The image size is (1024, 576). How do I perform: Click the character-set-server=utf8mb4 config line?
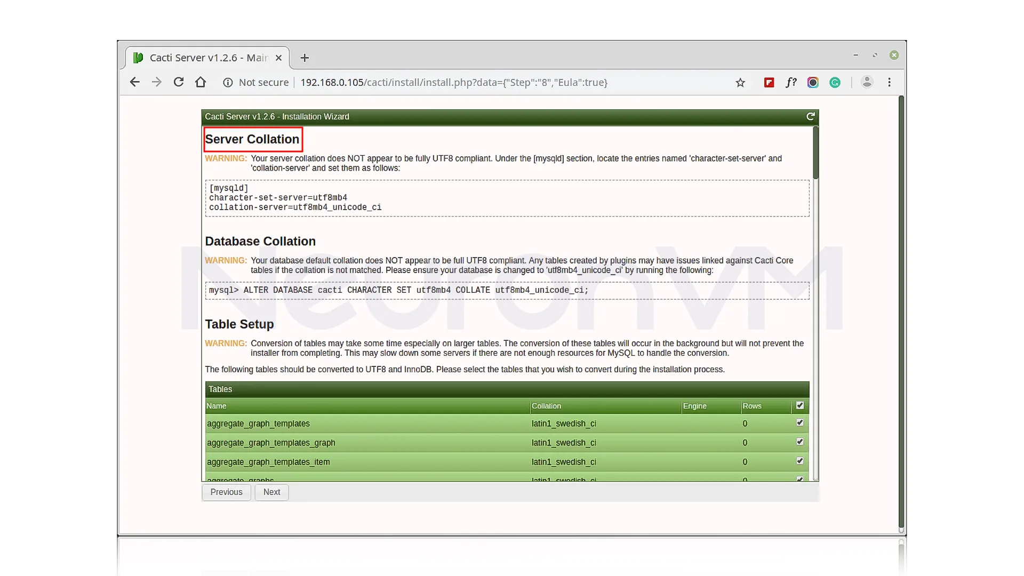click(x=278, y=198)
